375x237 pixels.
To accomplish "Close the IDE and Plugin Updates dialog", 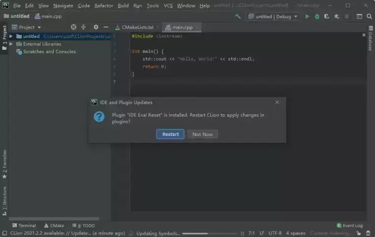I will 277,102.
